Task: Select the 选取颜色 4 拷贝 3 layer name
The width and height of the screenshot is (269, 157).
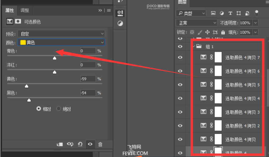Action: point(242,112)
